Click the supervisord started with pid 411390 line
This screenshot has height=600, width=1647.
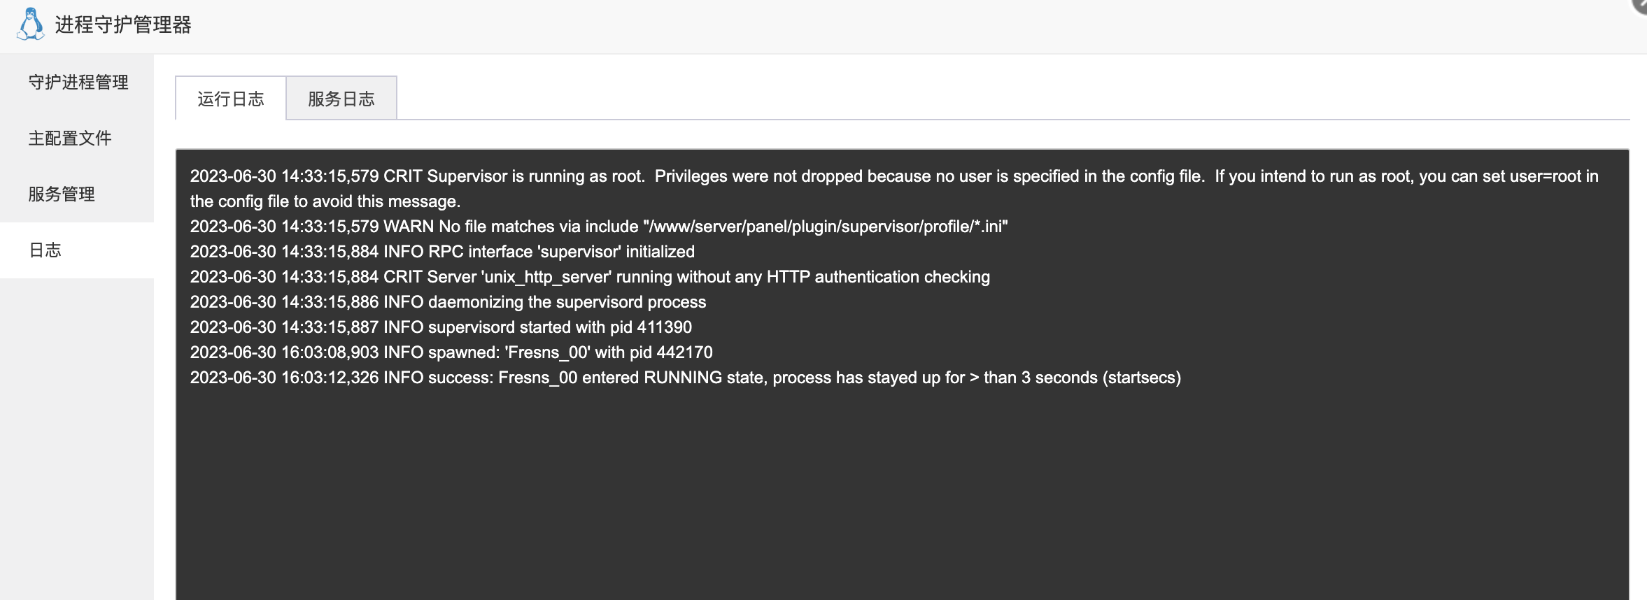[x=441, y=327]
